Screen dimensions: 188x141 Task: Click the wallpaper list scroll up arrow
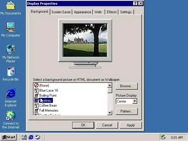[110, 85]
